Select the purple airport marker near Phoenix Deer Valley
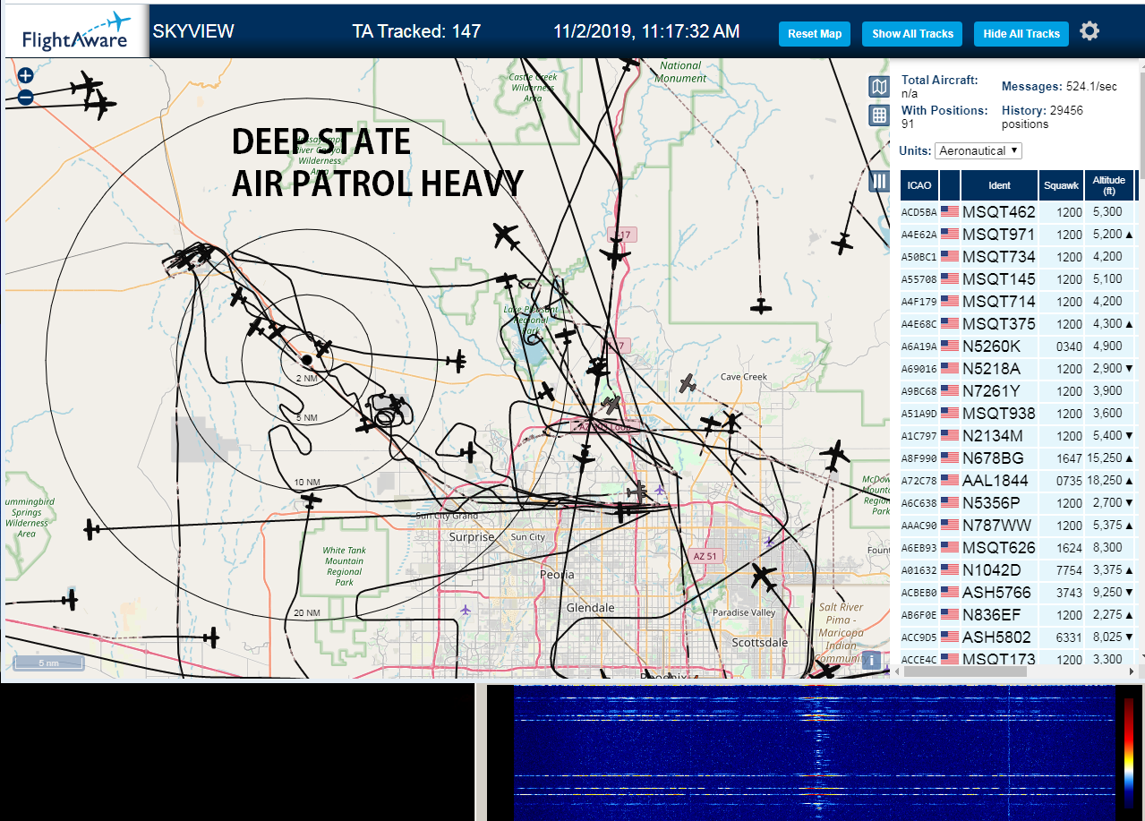 click(x=661, y=490)
